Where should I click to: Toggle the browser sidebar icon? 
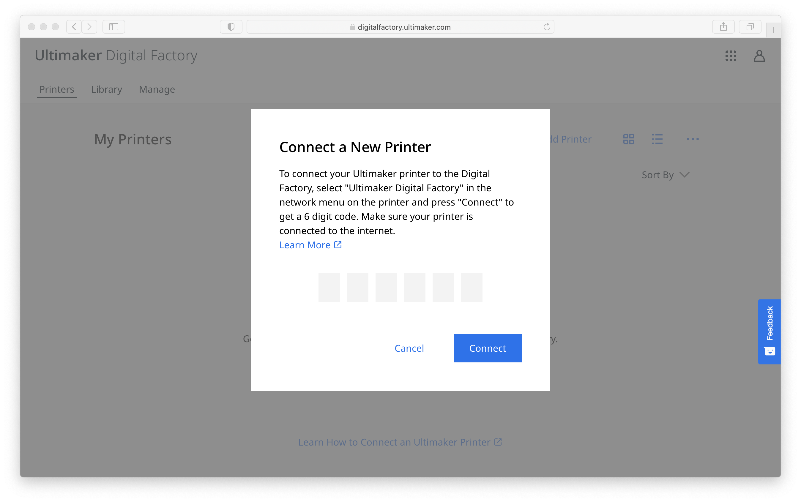tap(113, 26)
